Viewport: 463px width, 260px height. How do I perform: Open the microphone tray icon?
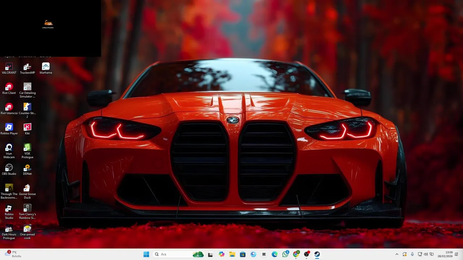tap(412, 254)
